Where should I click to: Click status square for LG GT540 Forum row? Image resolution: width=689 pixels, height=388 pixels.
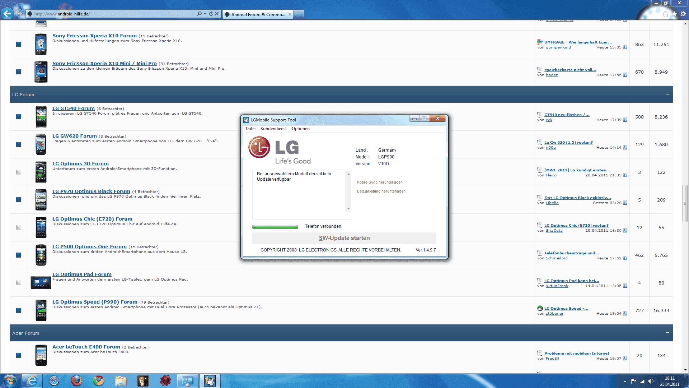point(19,117)
